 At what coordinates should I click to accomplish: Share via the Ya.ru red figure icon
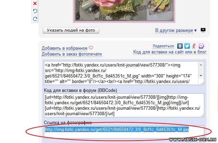194,46
